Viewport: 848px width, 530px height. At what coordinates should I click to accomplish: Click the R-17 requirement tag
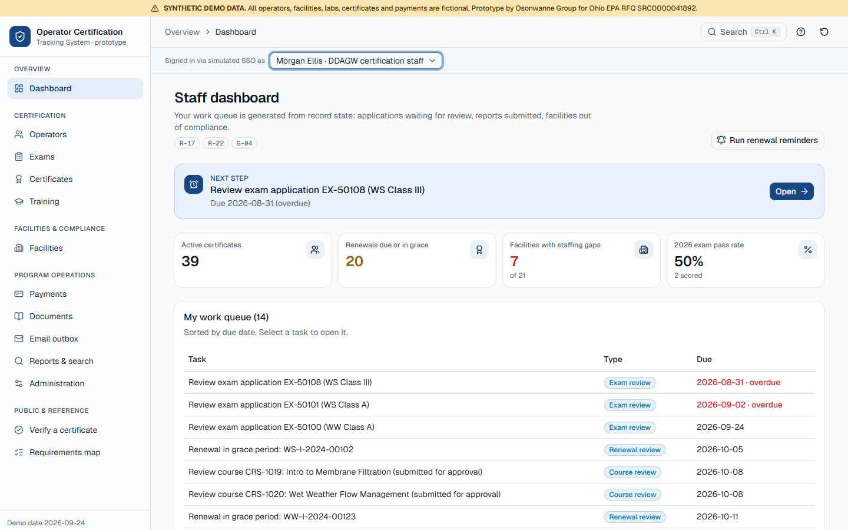click(x=187, y=143)
